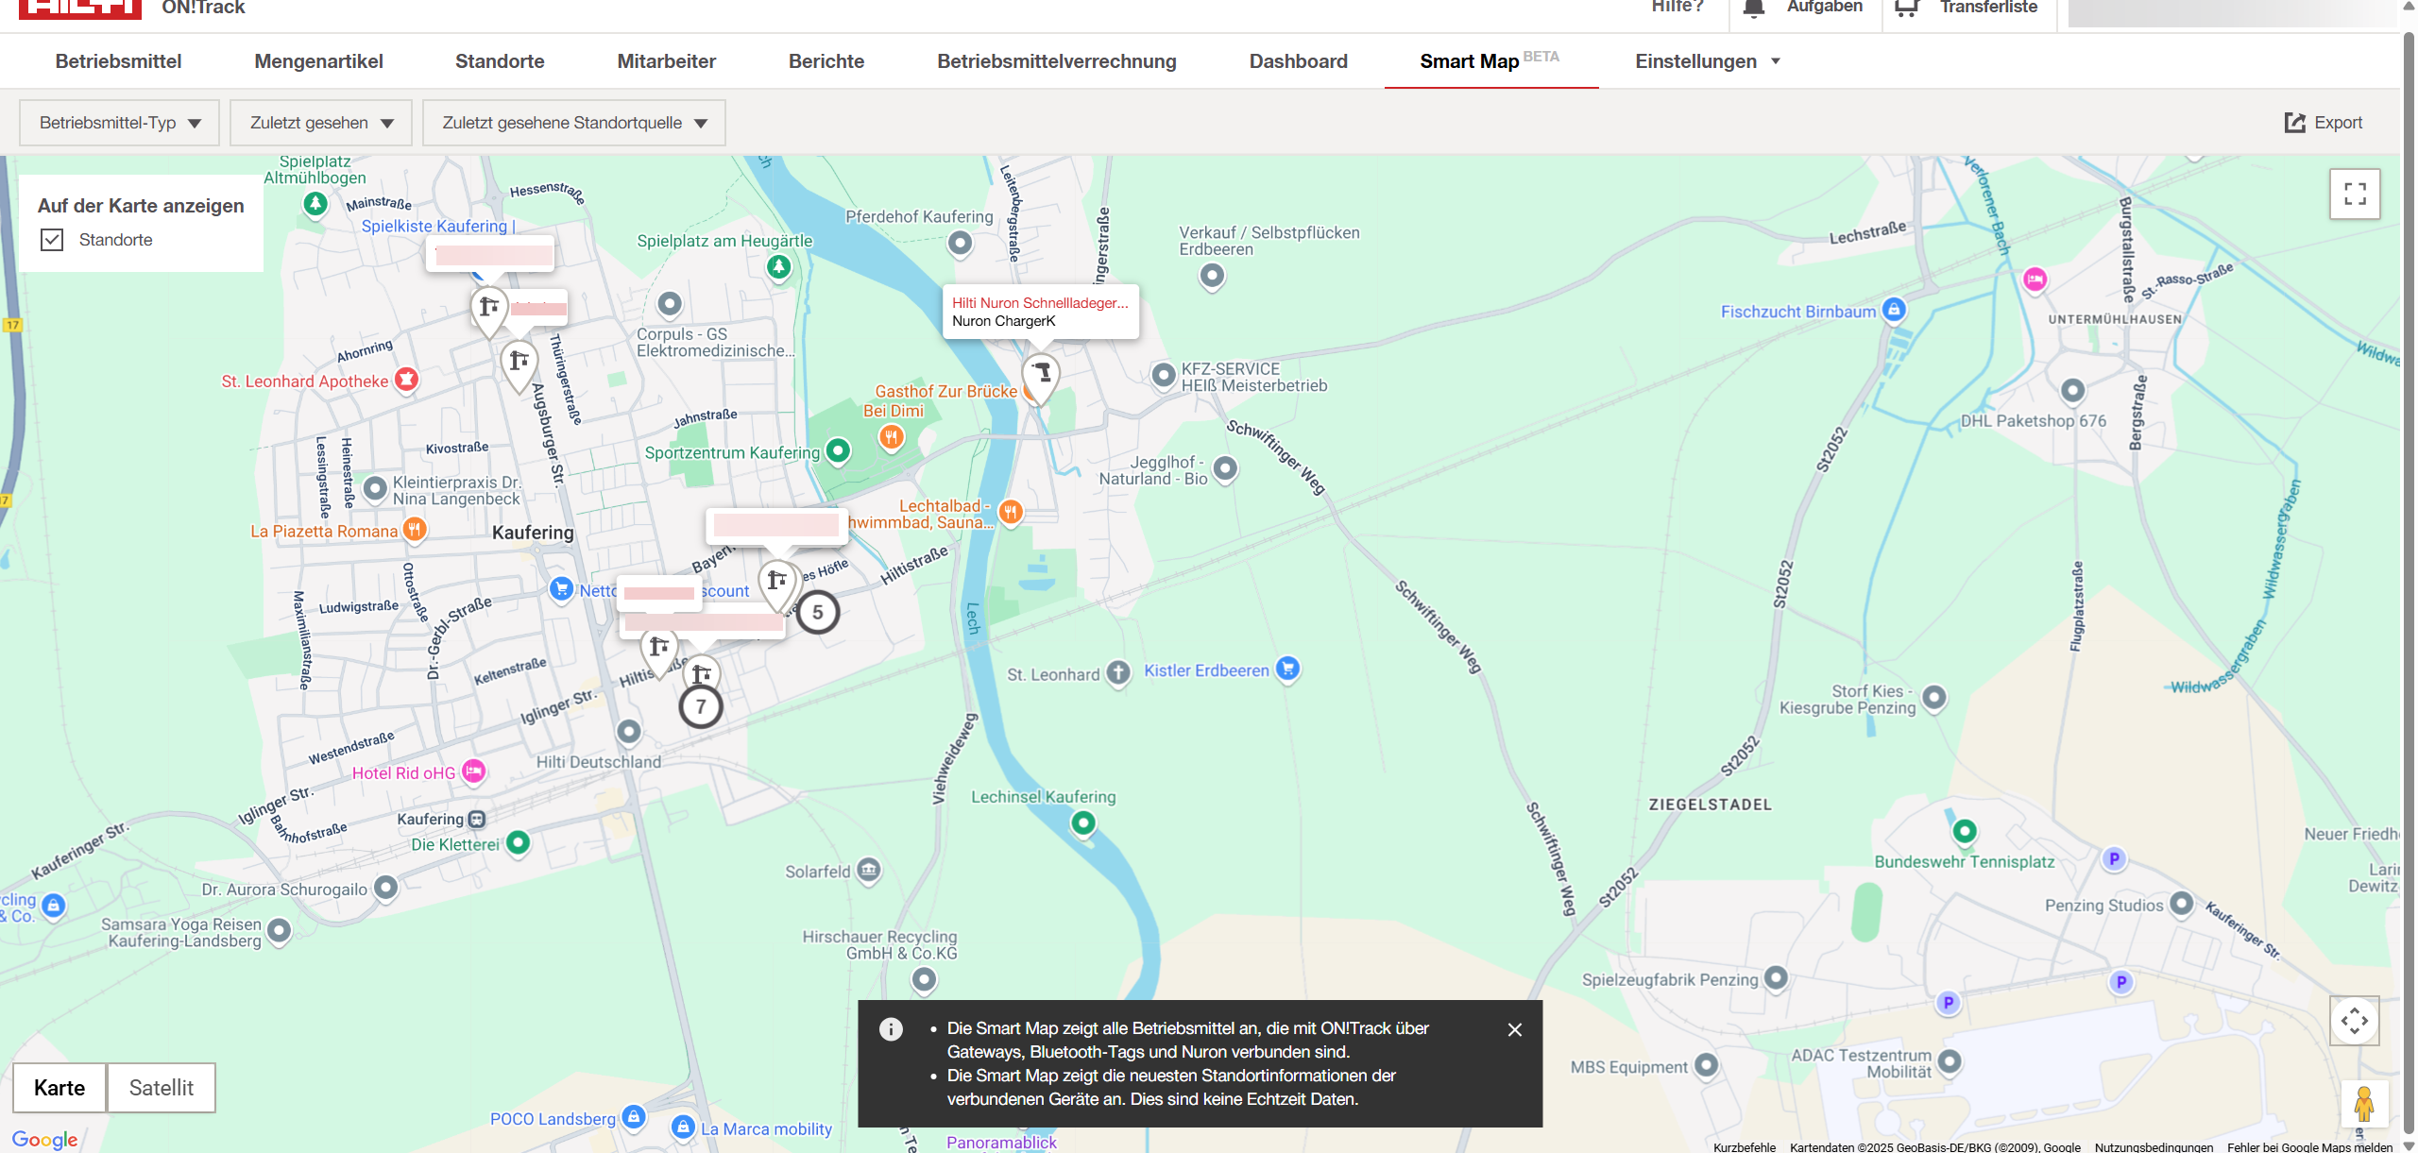Open the Nutzungsbedingungen link
2418x1153 pixels.
click(x=2154, y=1147)
